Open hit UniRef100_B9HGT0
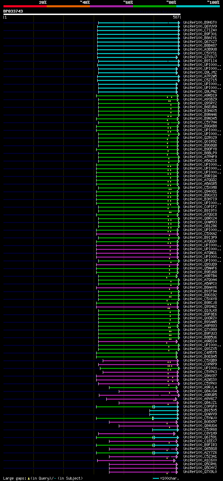The height and width of the screenshot is (481, 223). pyautogui.click(x=200, y=22)
